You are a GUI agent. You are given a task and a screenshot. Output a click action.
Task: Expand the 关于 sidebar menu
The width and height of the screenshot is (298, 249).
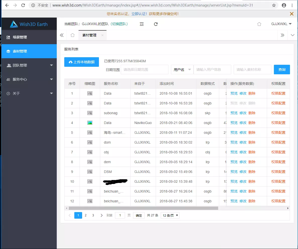tap(29, 94)
